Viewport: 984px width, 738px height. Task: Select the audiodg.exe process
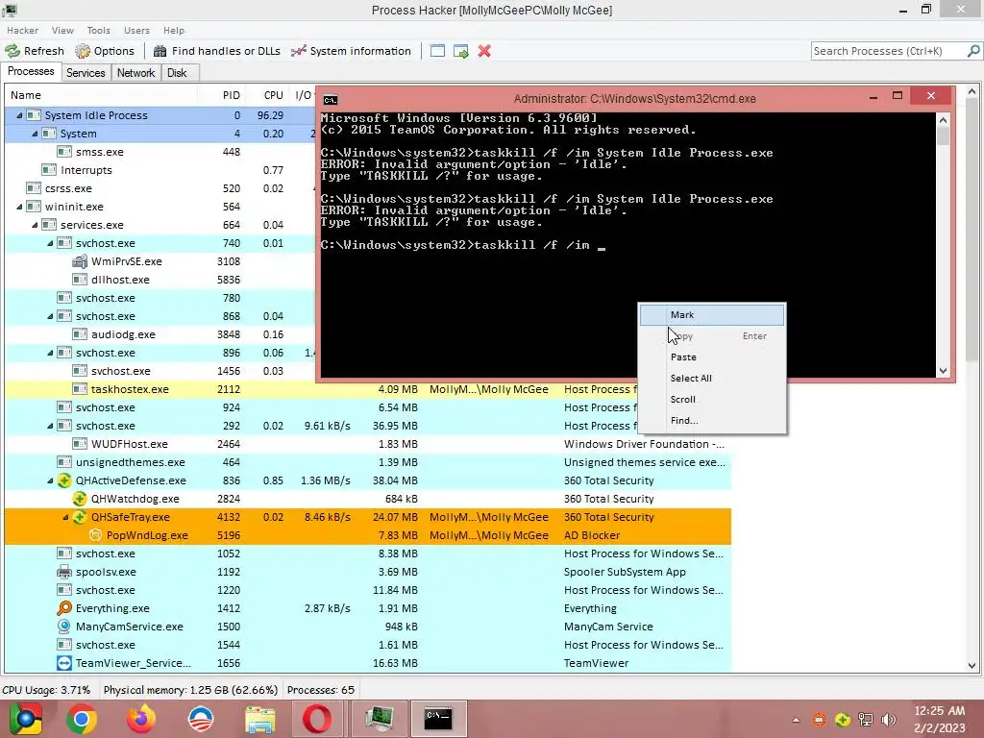click(x=123, y=334)
